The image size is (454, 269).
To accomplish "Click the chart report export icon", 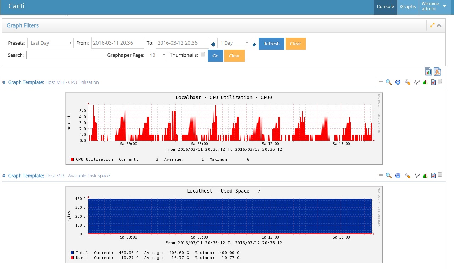I will [x=428, y=71].
